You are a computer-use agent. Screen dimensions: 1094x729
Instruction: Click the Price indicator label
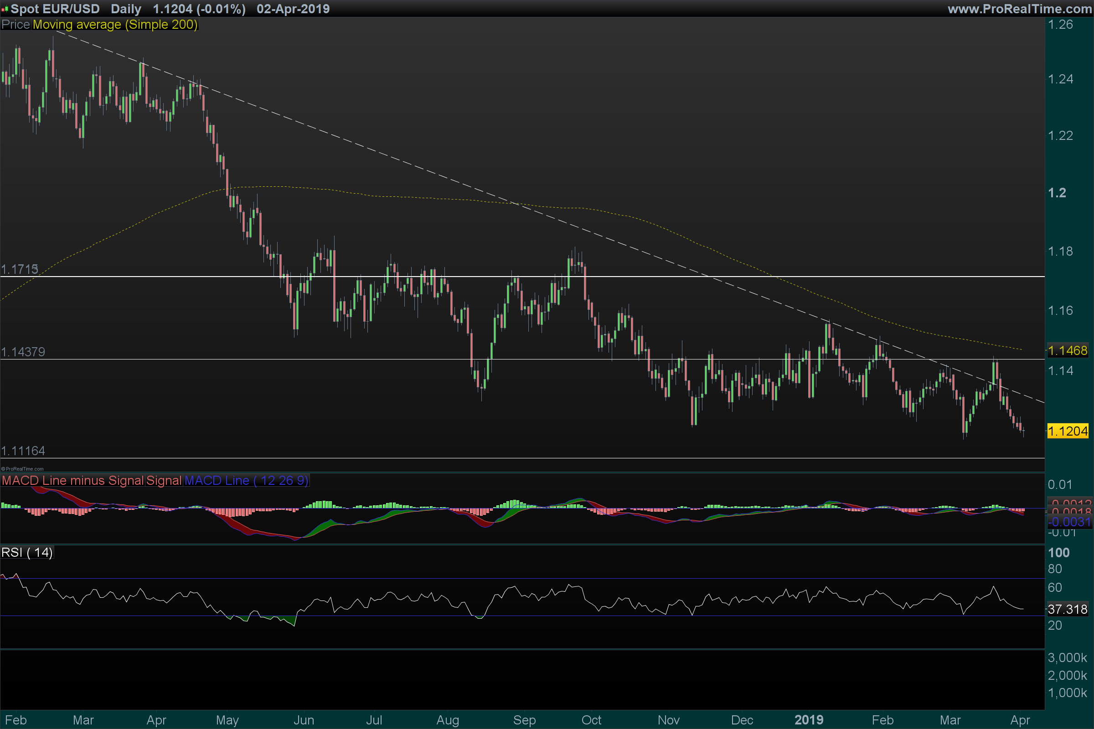(x=16, y=25)
